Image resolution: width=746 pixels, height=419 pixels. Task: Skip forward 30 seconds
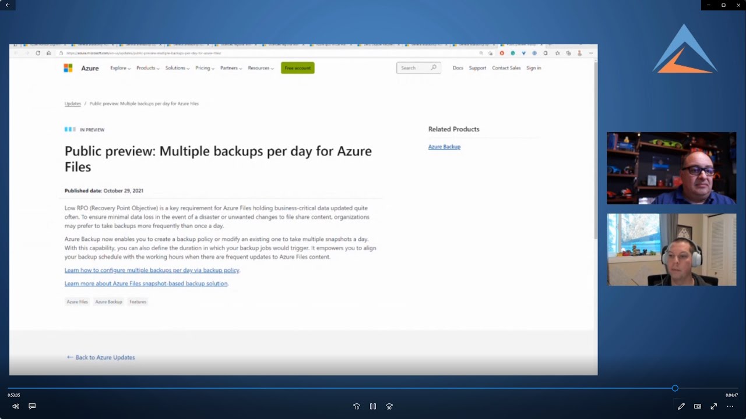coord(389,406)
